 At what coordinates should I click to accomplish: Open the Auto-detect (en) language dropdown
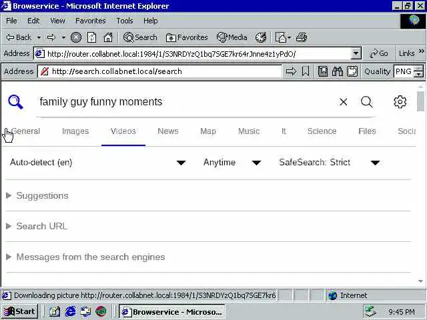(98, 163)
